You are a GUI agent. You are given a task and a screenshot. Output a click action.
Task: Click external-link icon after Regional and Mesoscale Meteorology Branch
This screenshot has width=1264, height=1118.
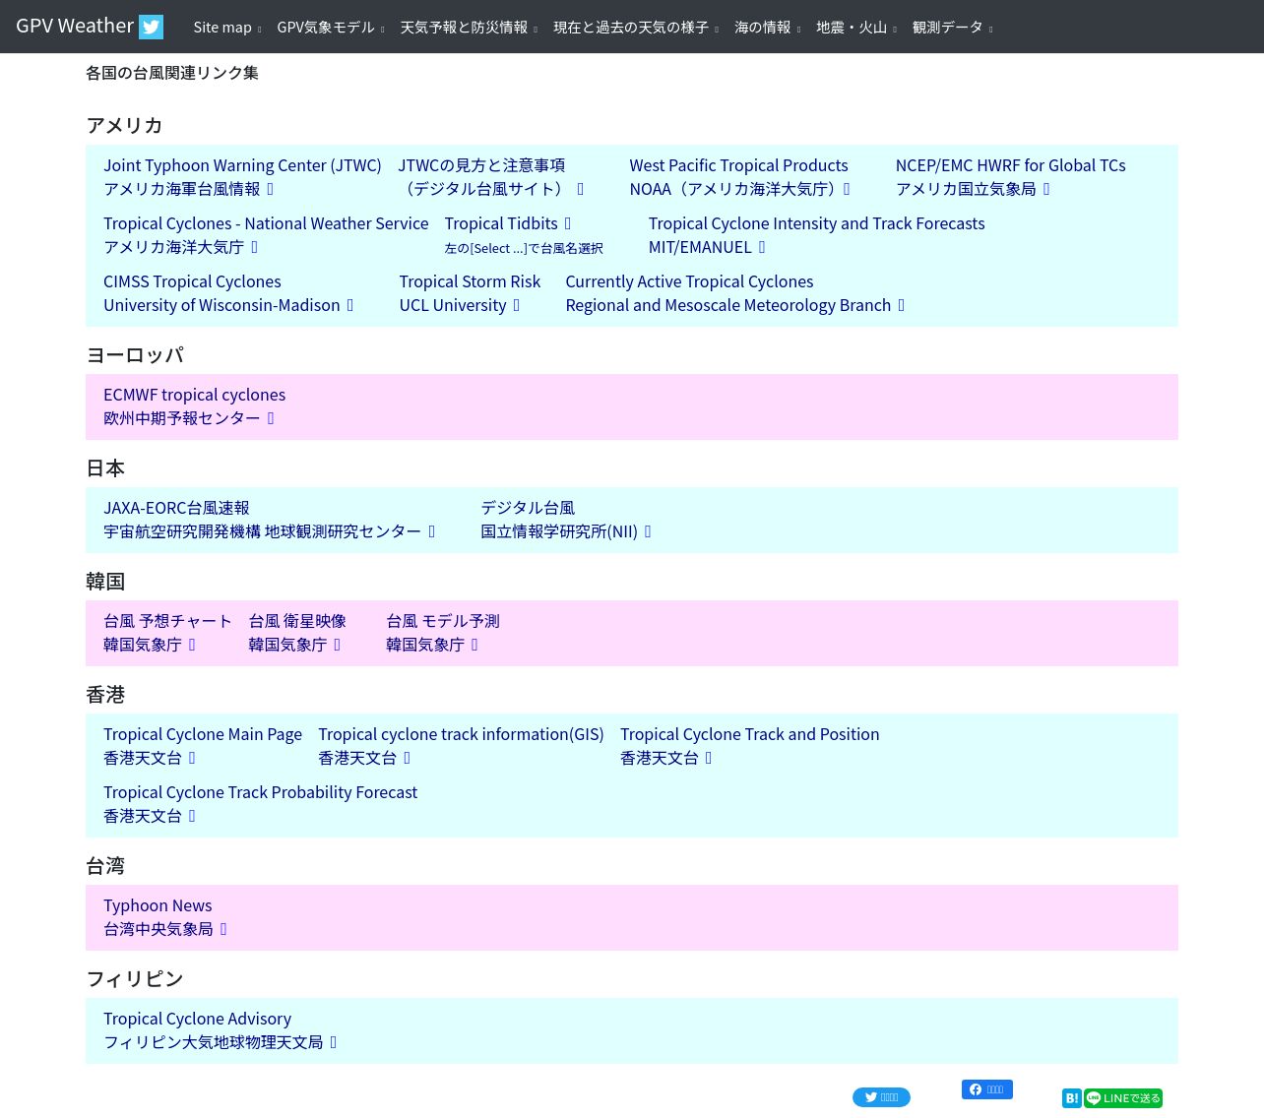pos(901,305)
